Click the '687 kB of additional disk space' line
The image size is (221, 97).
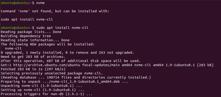(x=71, y=61)
